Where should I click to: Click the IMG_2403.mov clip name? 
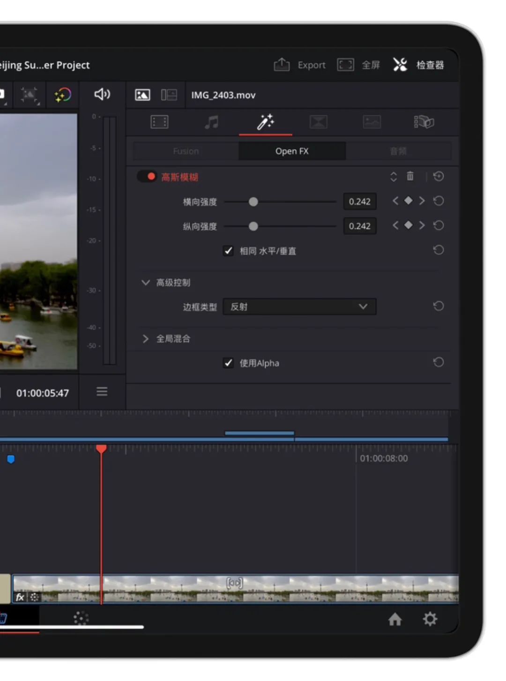(223, 95)
